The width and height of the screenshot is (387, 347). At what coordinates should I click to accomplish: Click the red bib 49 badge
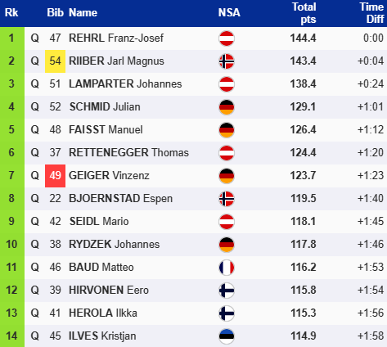[55, 176]
